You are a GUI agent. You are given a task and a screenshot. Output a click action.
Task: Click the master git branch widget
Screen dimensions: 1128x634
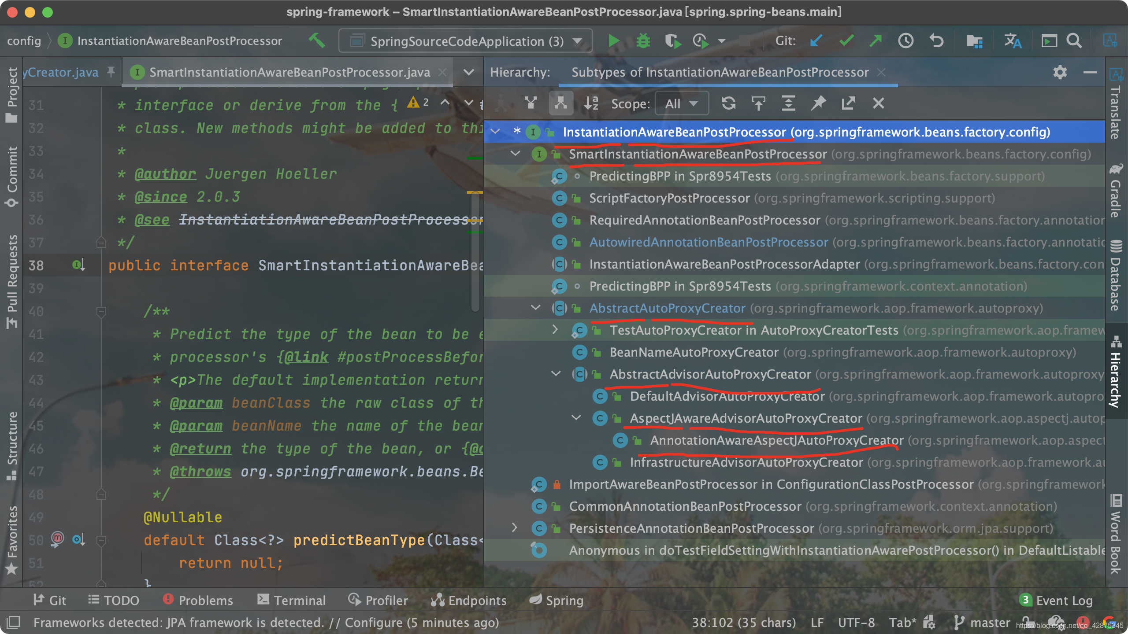982,622
